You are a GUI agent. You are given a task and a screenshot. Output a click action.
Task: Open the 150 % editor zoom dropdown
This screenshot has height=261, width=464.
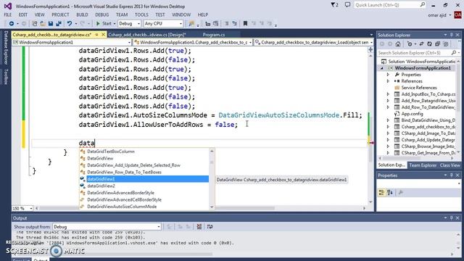(22, 208)
